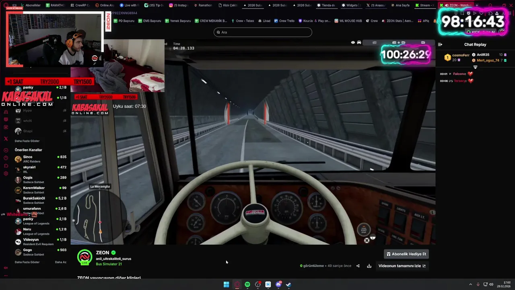Viewport: 515px width, 290px height.
Task: Click cosmoFerr in chat leaderboard
Action: (x=461, y=55)
